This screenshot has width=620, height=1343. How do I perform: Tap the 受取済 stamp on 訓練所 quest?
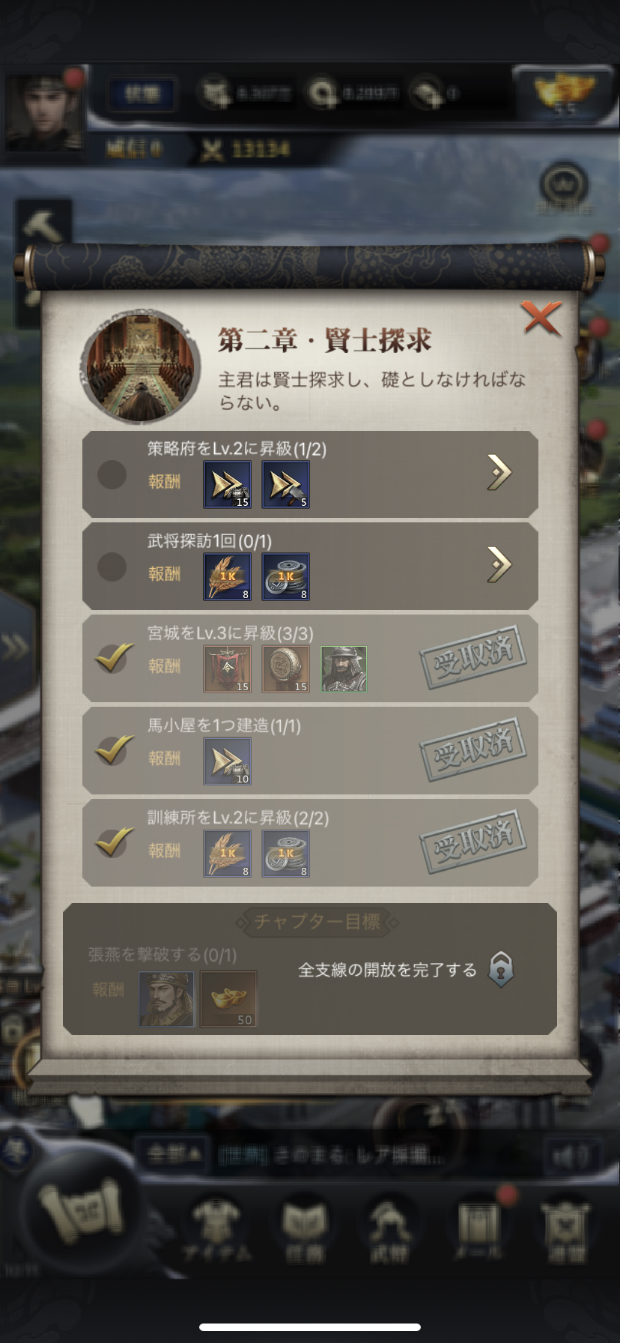click(472, 842)
